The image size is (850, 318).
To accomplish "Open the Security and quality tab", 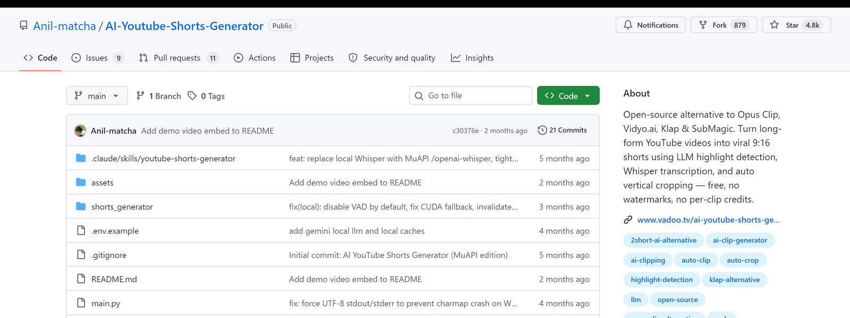I will click(392, 58).
